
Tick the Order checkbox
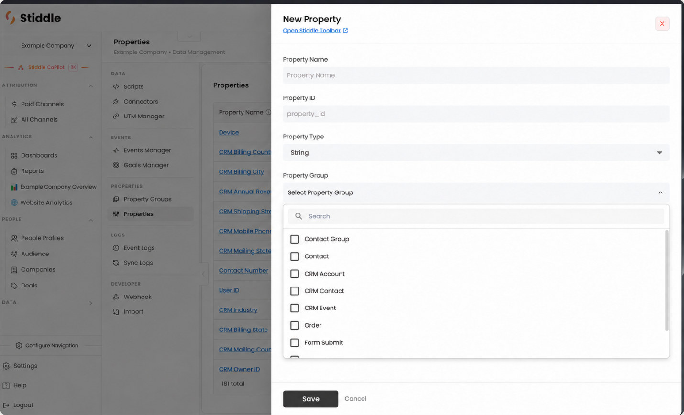(x=295, y=325)
